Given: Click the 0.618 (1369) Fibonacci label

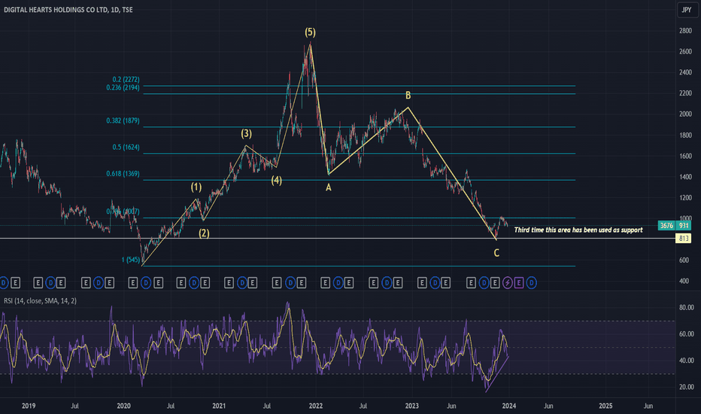Looking at the screenshot, I should pyautogui.click(x=123, y=174).
